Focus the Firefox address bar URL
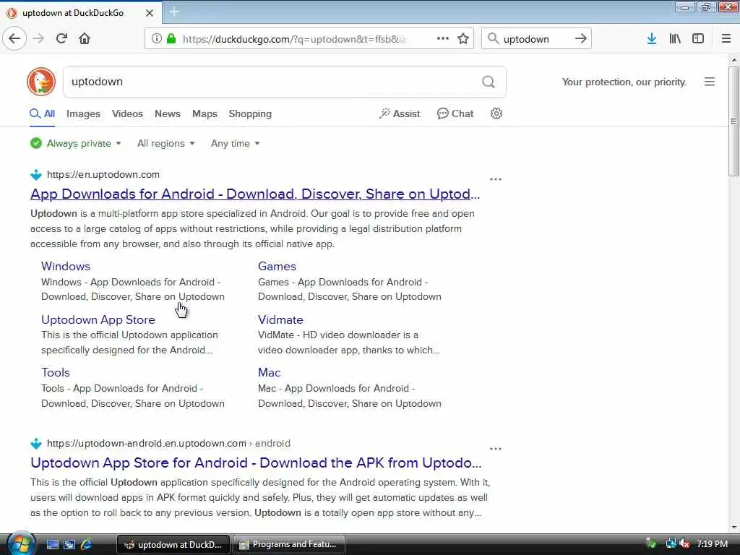This screenshot has width=740, height=555. click(x=294, y=39)
